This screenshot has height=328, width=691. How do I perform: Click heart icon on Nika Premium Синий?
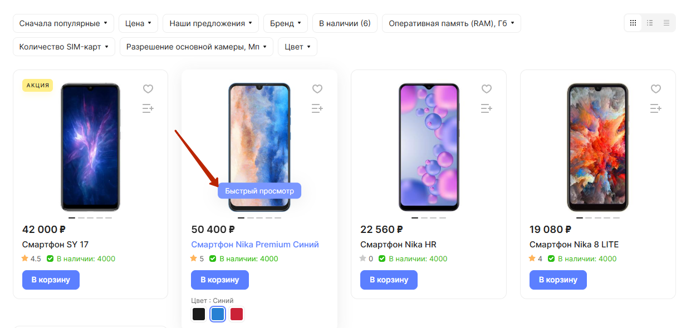coord(317,89)
